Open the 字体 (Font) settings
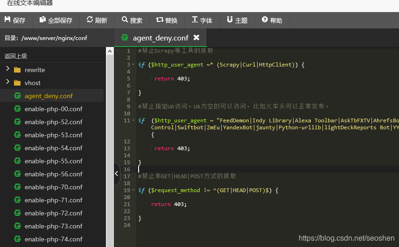 click(202, 20)
